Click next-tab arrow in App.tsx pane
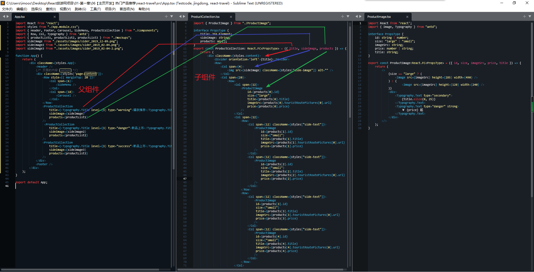This screenshot has width=534, height=272. coord(8,17)
